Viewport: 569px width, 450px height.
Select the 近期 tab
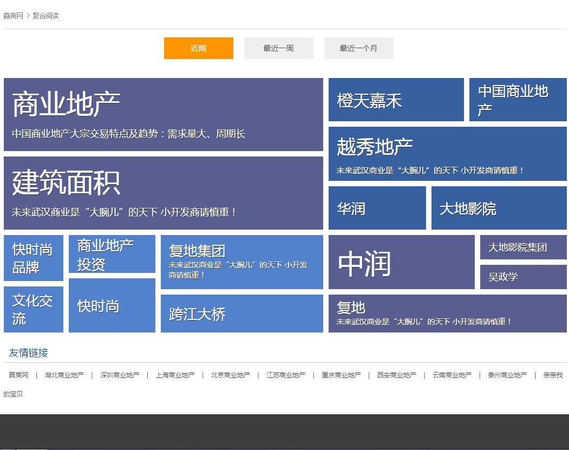(199, 48)
